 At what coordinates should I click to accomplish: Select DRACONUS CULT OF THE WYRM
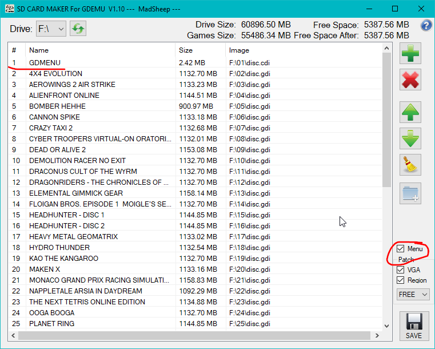pos(195,171)
